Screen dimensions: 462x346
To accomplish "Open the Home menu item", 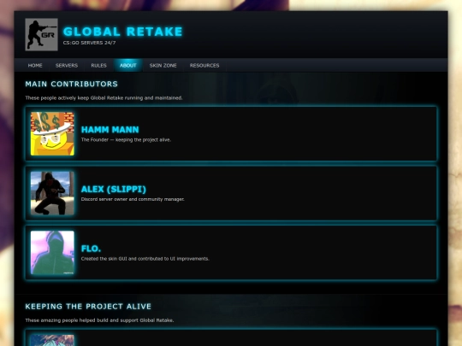I will pos(35,65).
